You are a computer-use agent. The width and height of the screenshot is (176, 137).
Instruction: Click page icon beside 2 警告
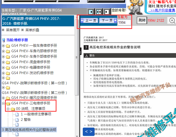pos(17,120)
